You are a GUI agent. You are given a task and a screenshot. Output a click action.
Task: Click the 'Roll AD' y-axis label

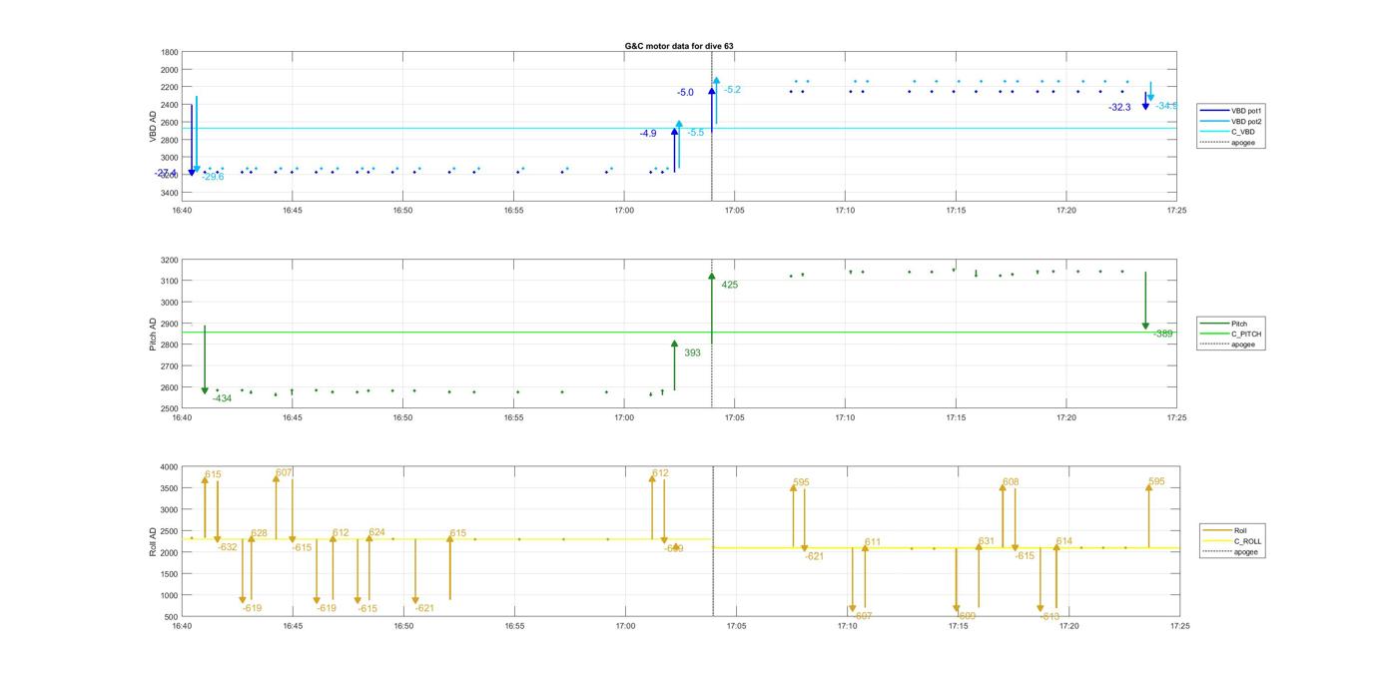154,542
